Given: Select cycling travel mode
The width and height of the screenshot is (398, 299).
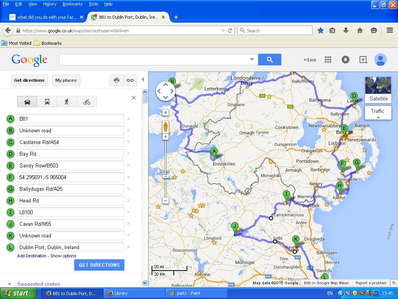Looking at the screenshot, I should click(87, 102).
